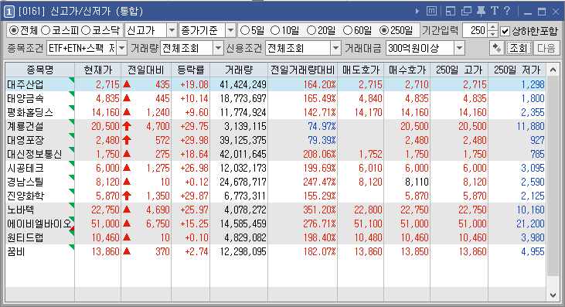
Task: Click the window layout icon in title bar
Action: pyautogui.click(x=451, y=11)
